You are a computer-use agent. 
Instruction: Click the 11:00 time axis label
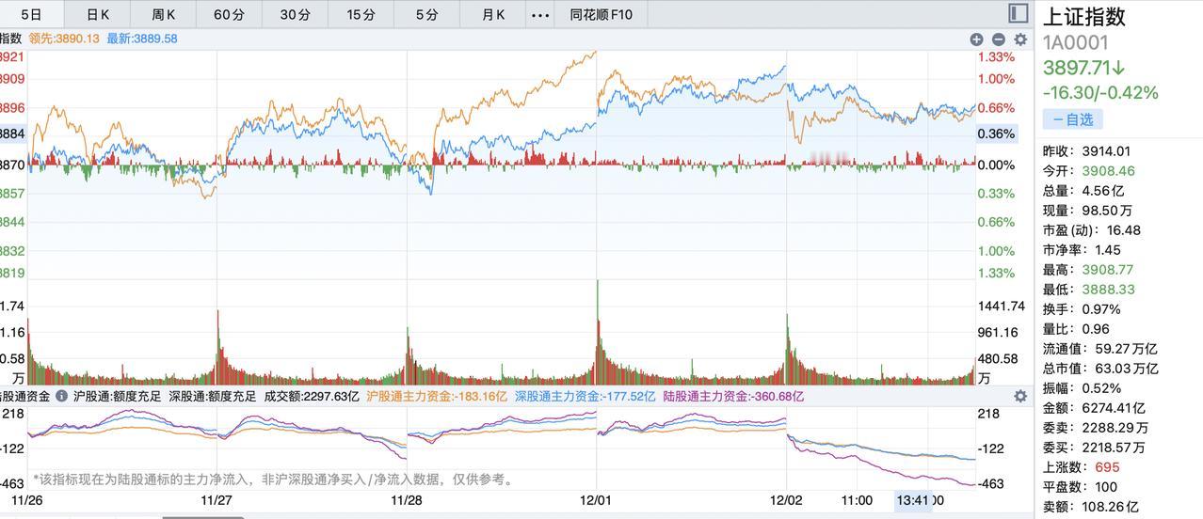(857, 501)
